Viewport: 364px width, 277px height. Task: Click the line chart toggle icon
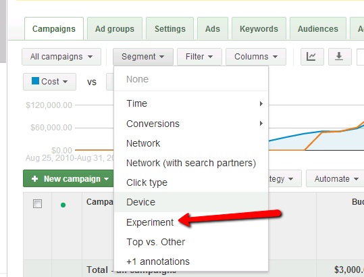(x=312, y=57)
